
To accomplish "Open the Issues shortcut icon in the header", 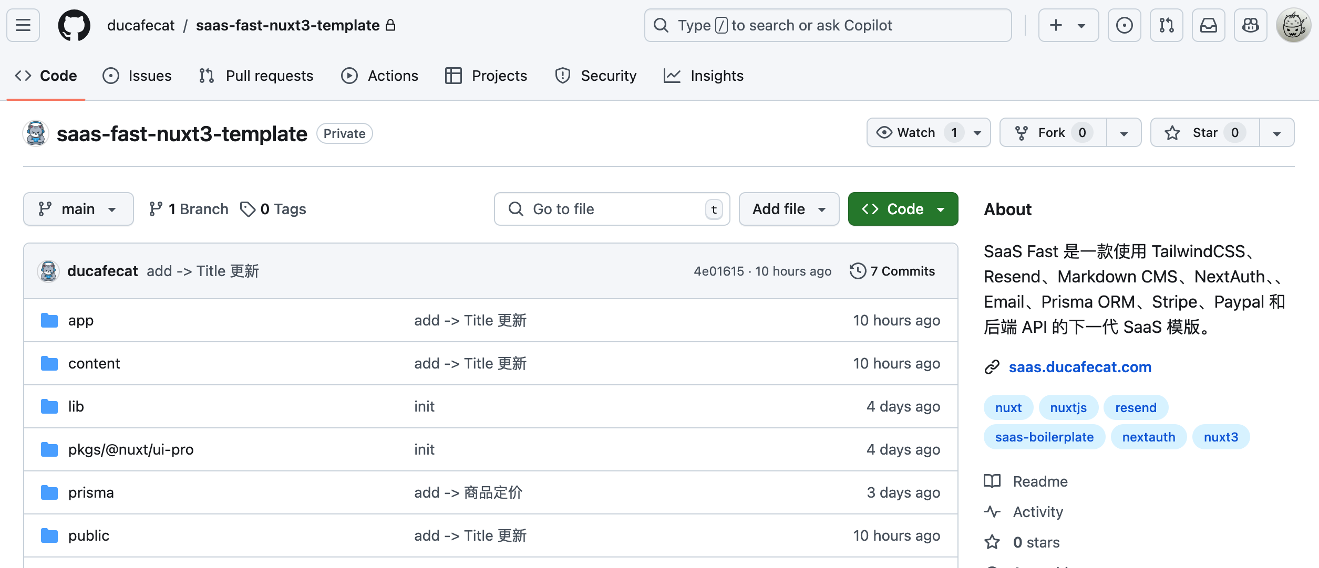I will pos(1124,25).
